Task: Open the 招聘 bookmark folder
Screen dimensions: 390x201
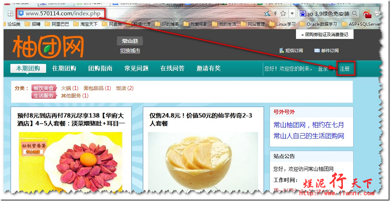Action: (x=32, y=24)
